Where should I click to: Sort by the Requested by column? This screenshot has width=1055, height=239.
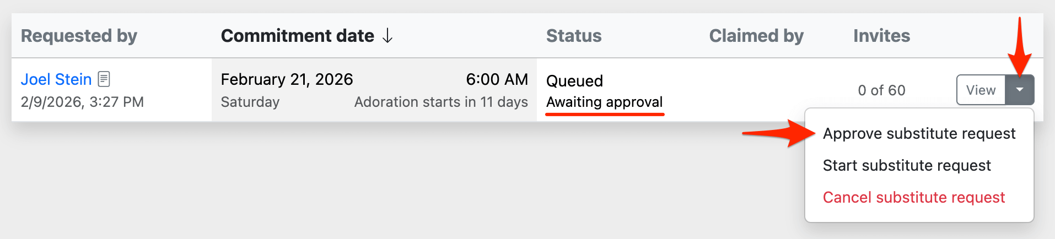pyautogui.click(x=79, y=36)
